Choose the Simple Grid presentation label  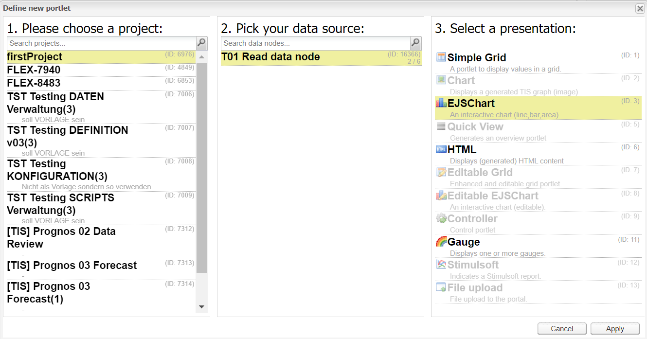(477, 57)
